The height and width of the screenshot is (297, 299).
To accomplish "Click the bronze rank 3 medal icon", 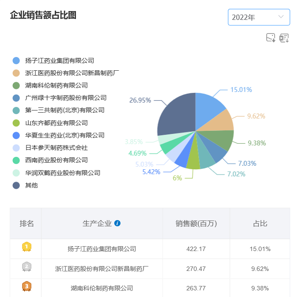I will (26, 286).
